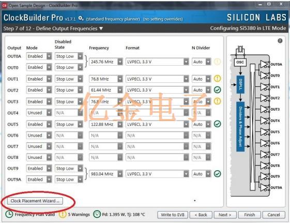Screen dimensions: 290x223
Task: Click OUT2 label in diagram
Action: [275, 98]
